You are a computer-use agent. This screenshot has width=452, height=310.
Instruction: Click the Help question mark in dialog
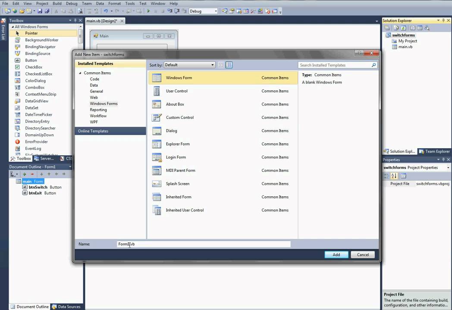click(359, 53)
